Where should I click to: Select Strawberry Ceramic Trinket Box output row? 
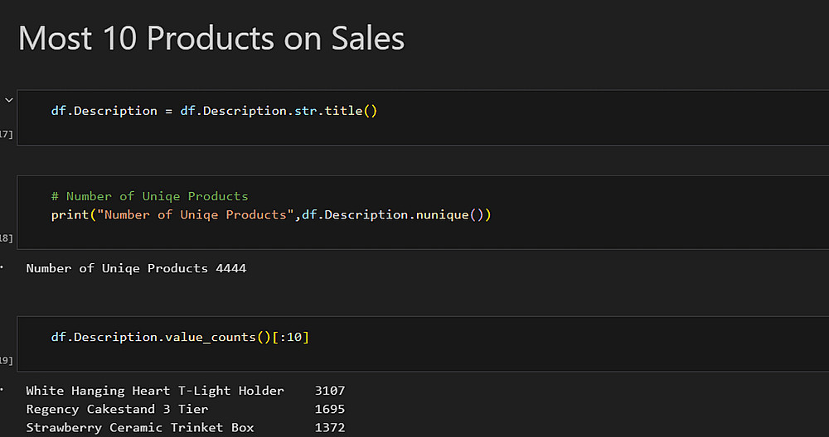(x=140, y=427)
